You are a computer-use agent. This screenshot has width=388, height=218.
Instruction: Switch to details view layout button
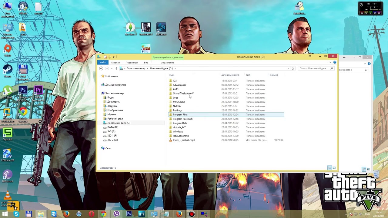coord(329,168)
